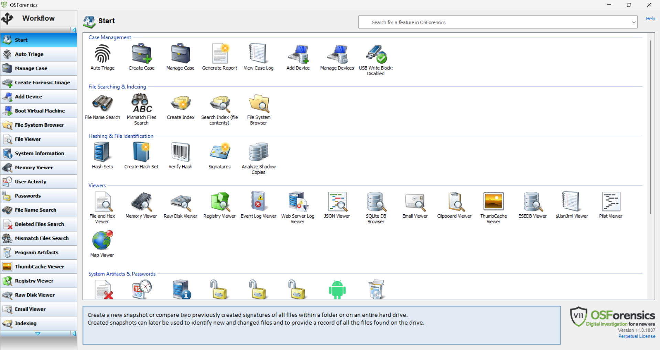This screenshot has width=660, height=350.
Task: Select Start in the Workflow sidebar
Action: pos(39,40)
